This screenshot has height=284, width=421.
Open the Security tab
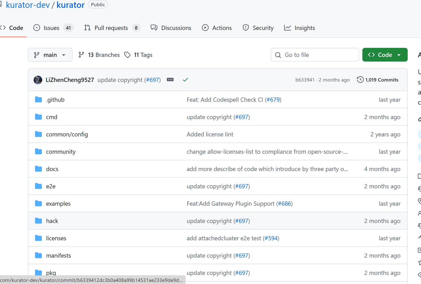point(258,28)
